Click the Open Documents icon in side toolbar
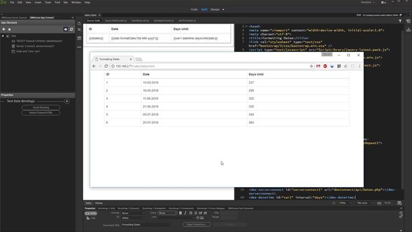The height and width of the screenshot is (232, 412). (x=79, y=23)
